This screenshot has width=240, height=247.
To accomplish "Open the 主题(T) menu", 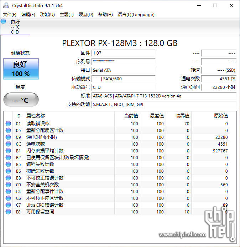I will point(67,15).
